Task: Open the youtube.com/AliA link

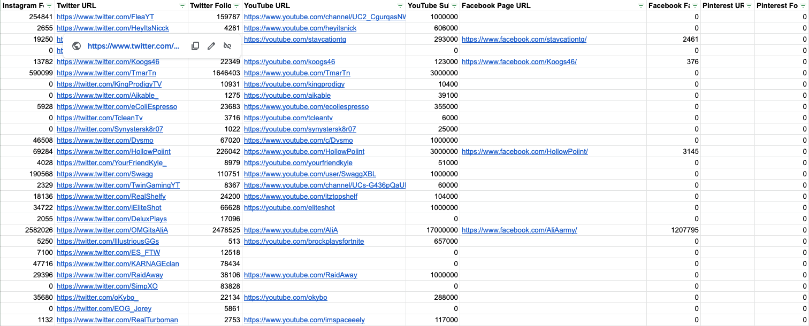Action: pyautogui.click(x=291, y=230)
